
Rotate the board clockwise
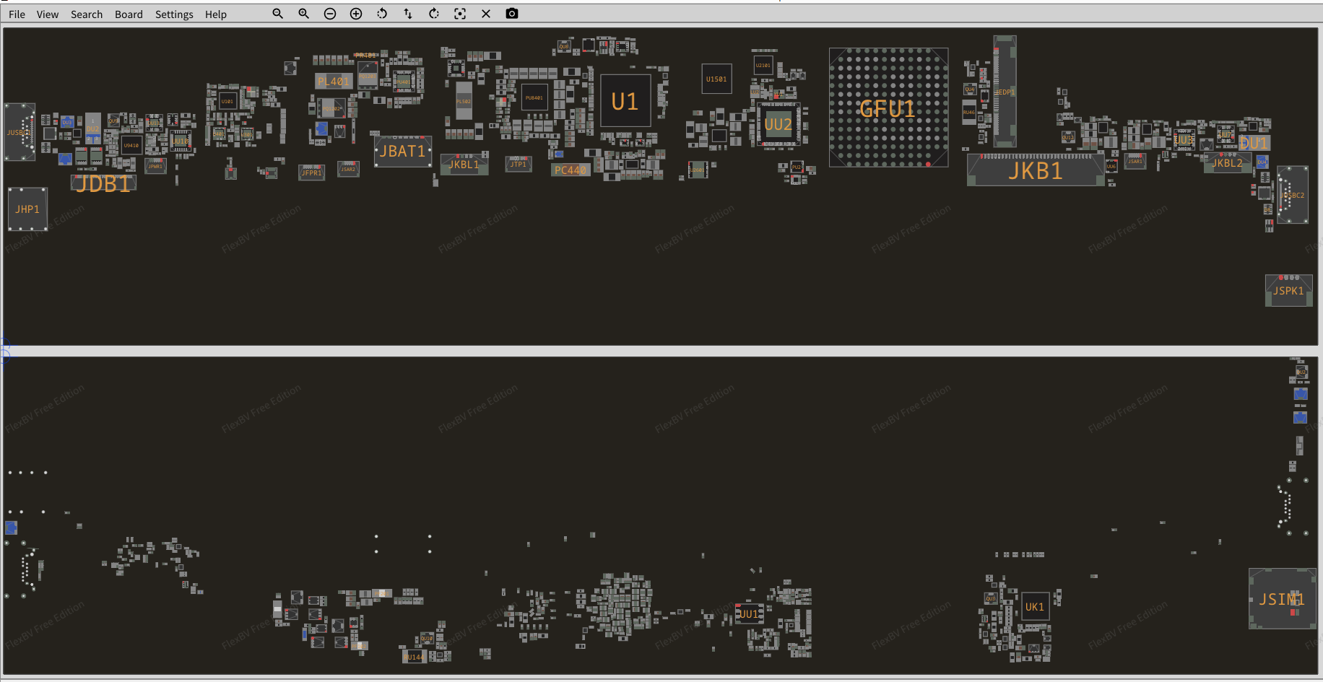pyautogui.click(x=434, y=14)
